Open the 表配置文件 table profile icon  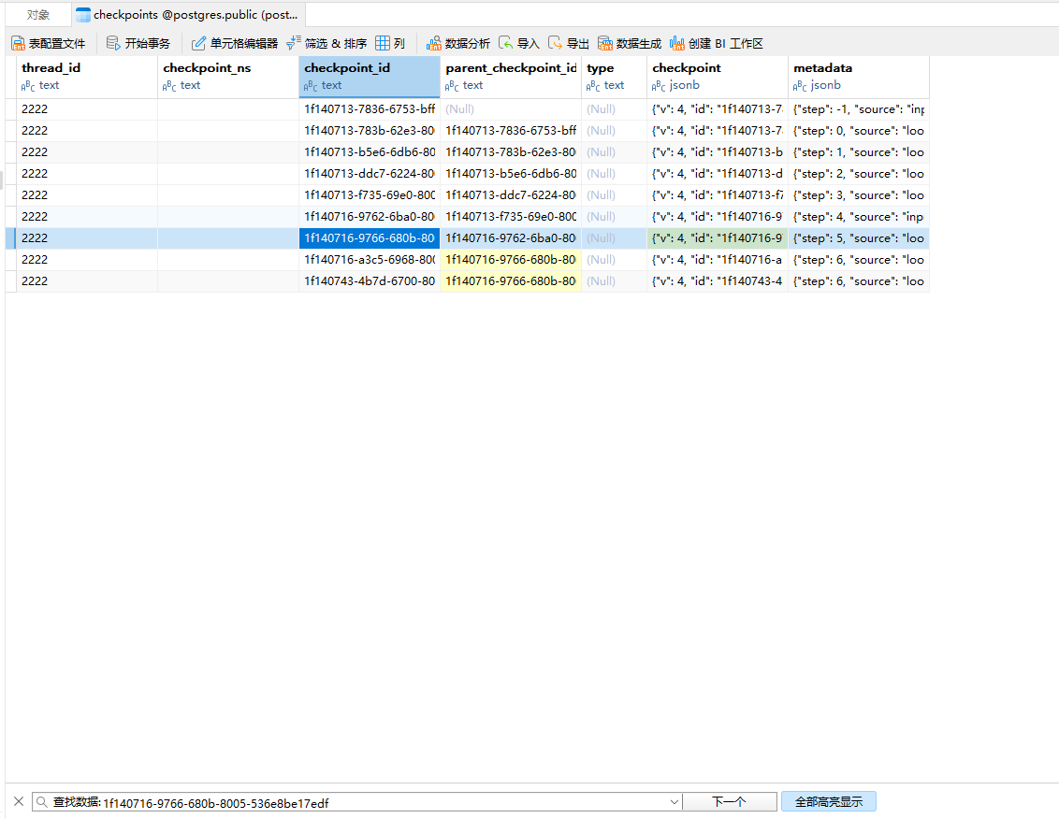pos(18,44)
